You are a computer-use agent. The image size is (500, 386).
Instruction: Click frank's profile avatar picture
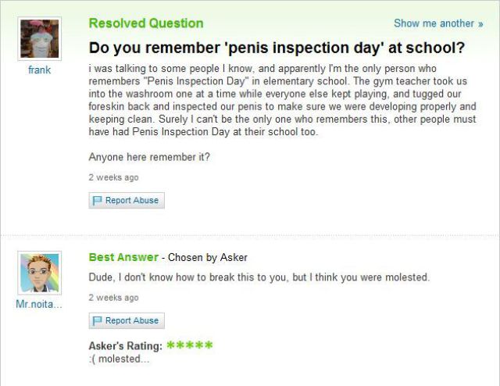(x=39, y=38)
